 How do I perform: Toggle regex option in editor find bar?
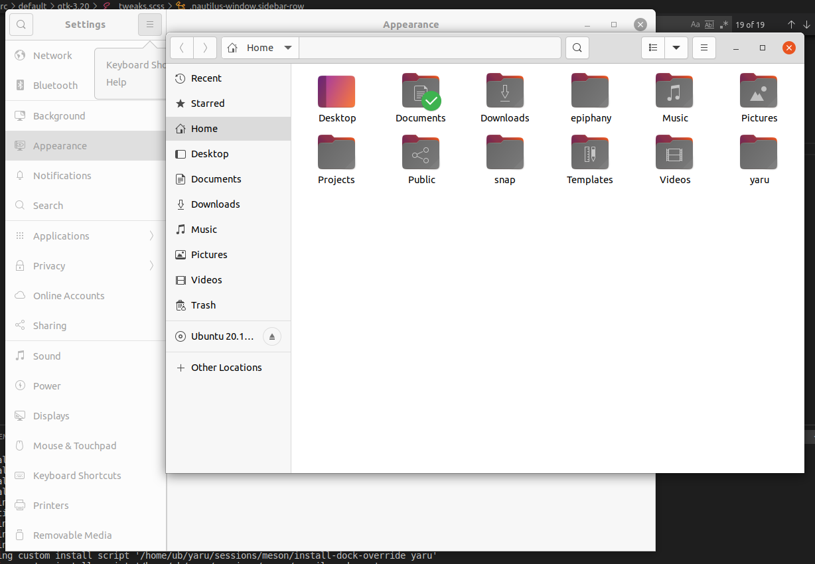tap(723, 25)
